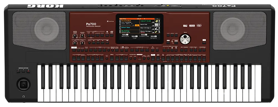Switch to SEQUENCER mode
The height and width of the screenshot is (107, 278).
click(x=98, y=35)
